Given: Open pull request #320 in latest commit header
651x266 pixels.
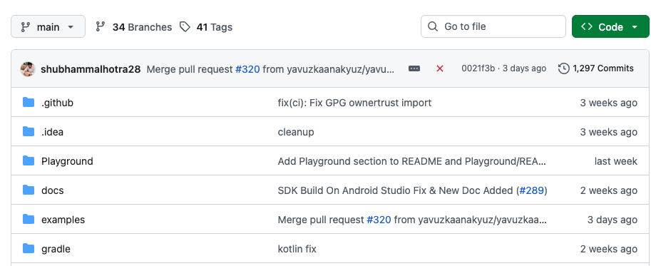Looking at the screenshot, I should (247, 69).
